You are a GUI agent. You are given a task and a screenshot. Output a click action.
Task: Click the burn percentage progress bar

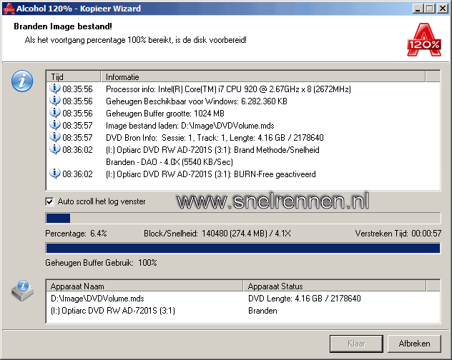[243, 218]
